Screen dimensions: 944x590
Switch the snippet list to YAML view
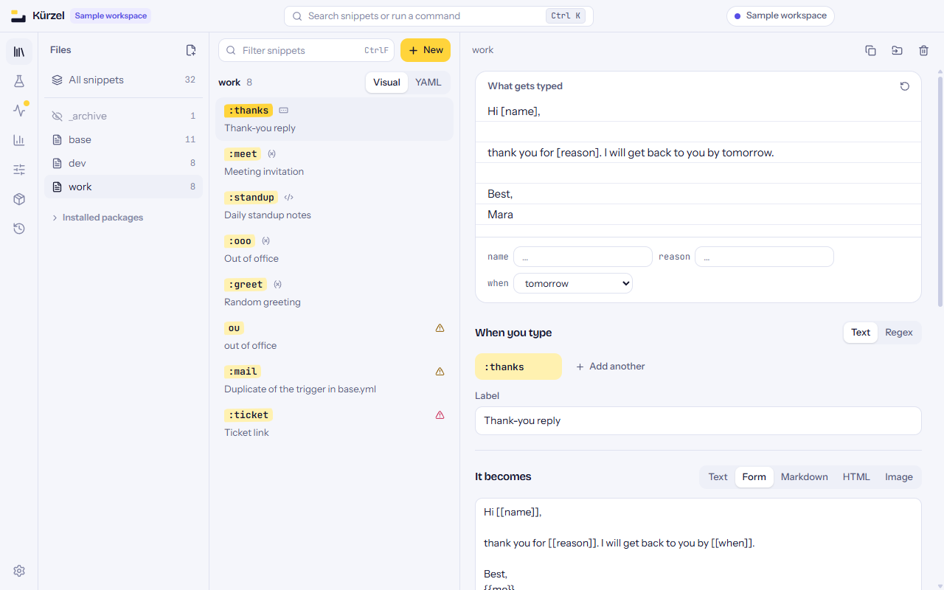pyautogui.click(x=428, y=83)
